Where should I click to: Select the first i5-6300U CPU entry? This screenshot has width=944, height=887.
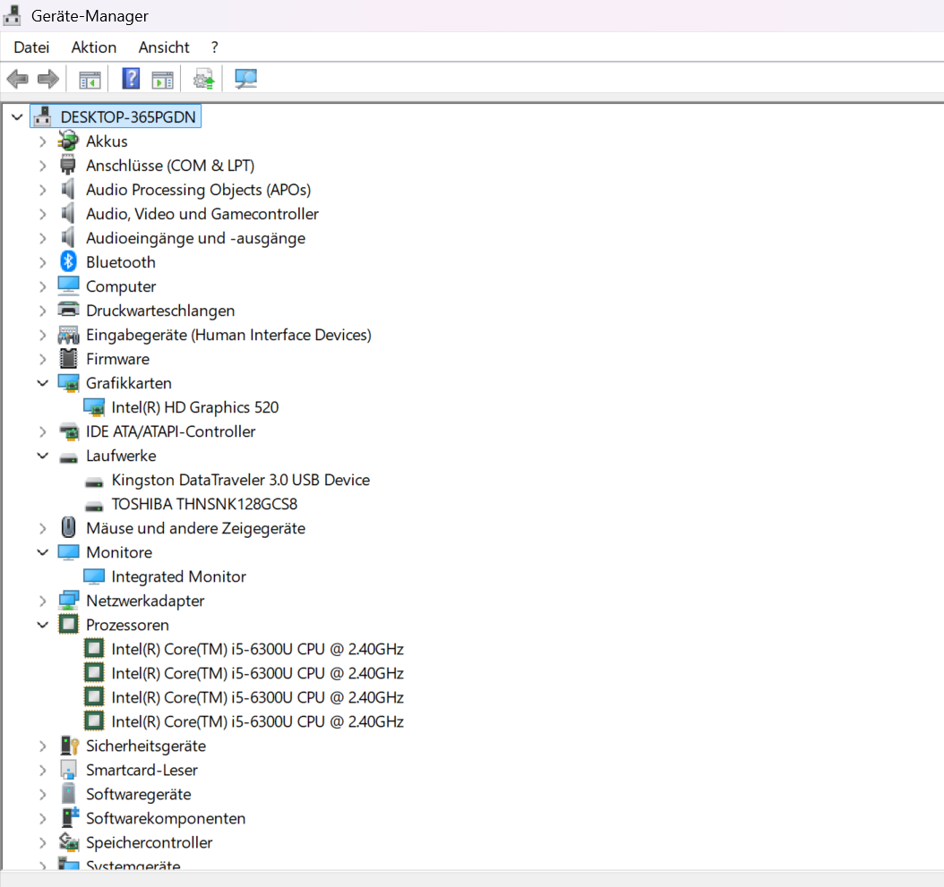coord(257,649)
